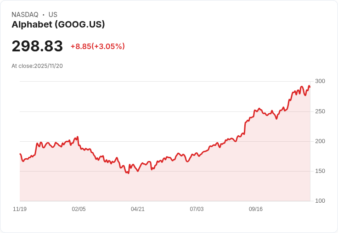
Task: Click the At close 2025/11/20 text
Action: [37, 66]
